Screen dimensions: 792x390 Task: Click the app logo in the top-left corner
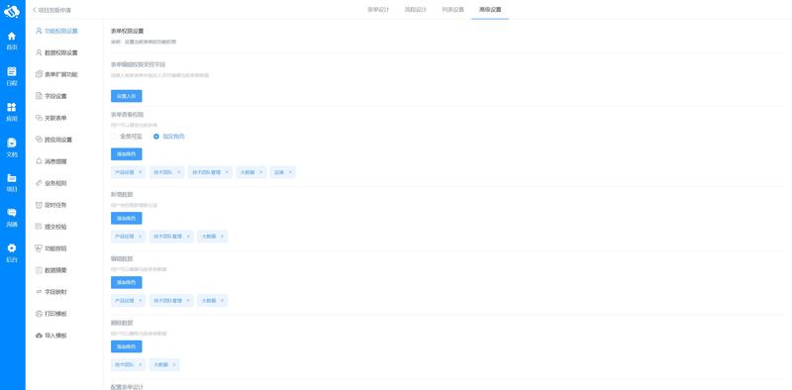click(x=12, y=11)
